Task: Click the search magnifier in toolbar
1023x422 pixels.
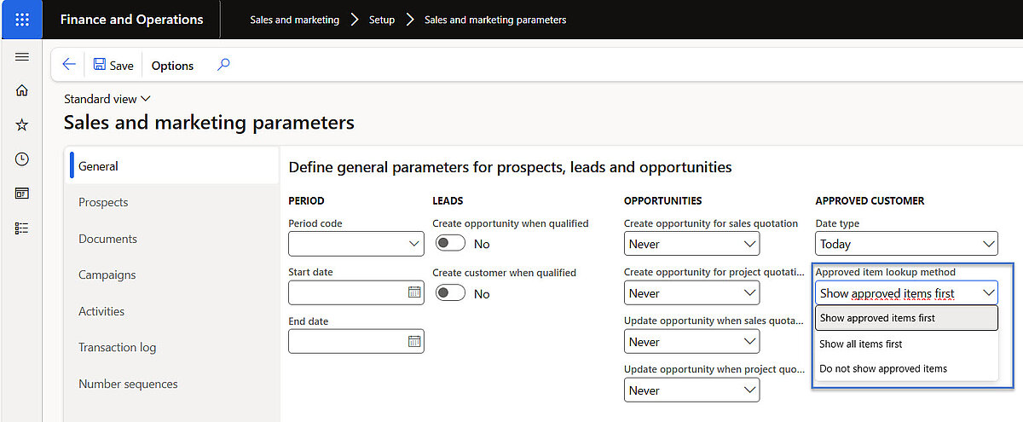Action: (x=223, y=65)
